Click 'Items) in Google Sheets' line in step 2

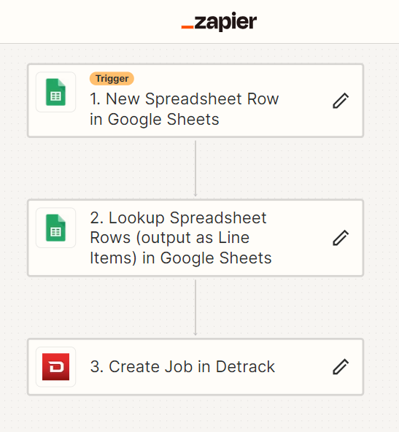coord(181,258)
